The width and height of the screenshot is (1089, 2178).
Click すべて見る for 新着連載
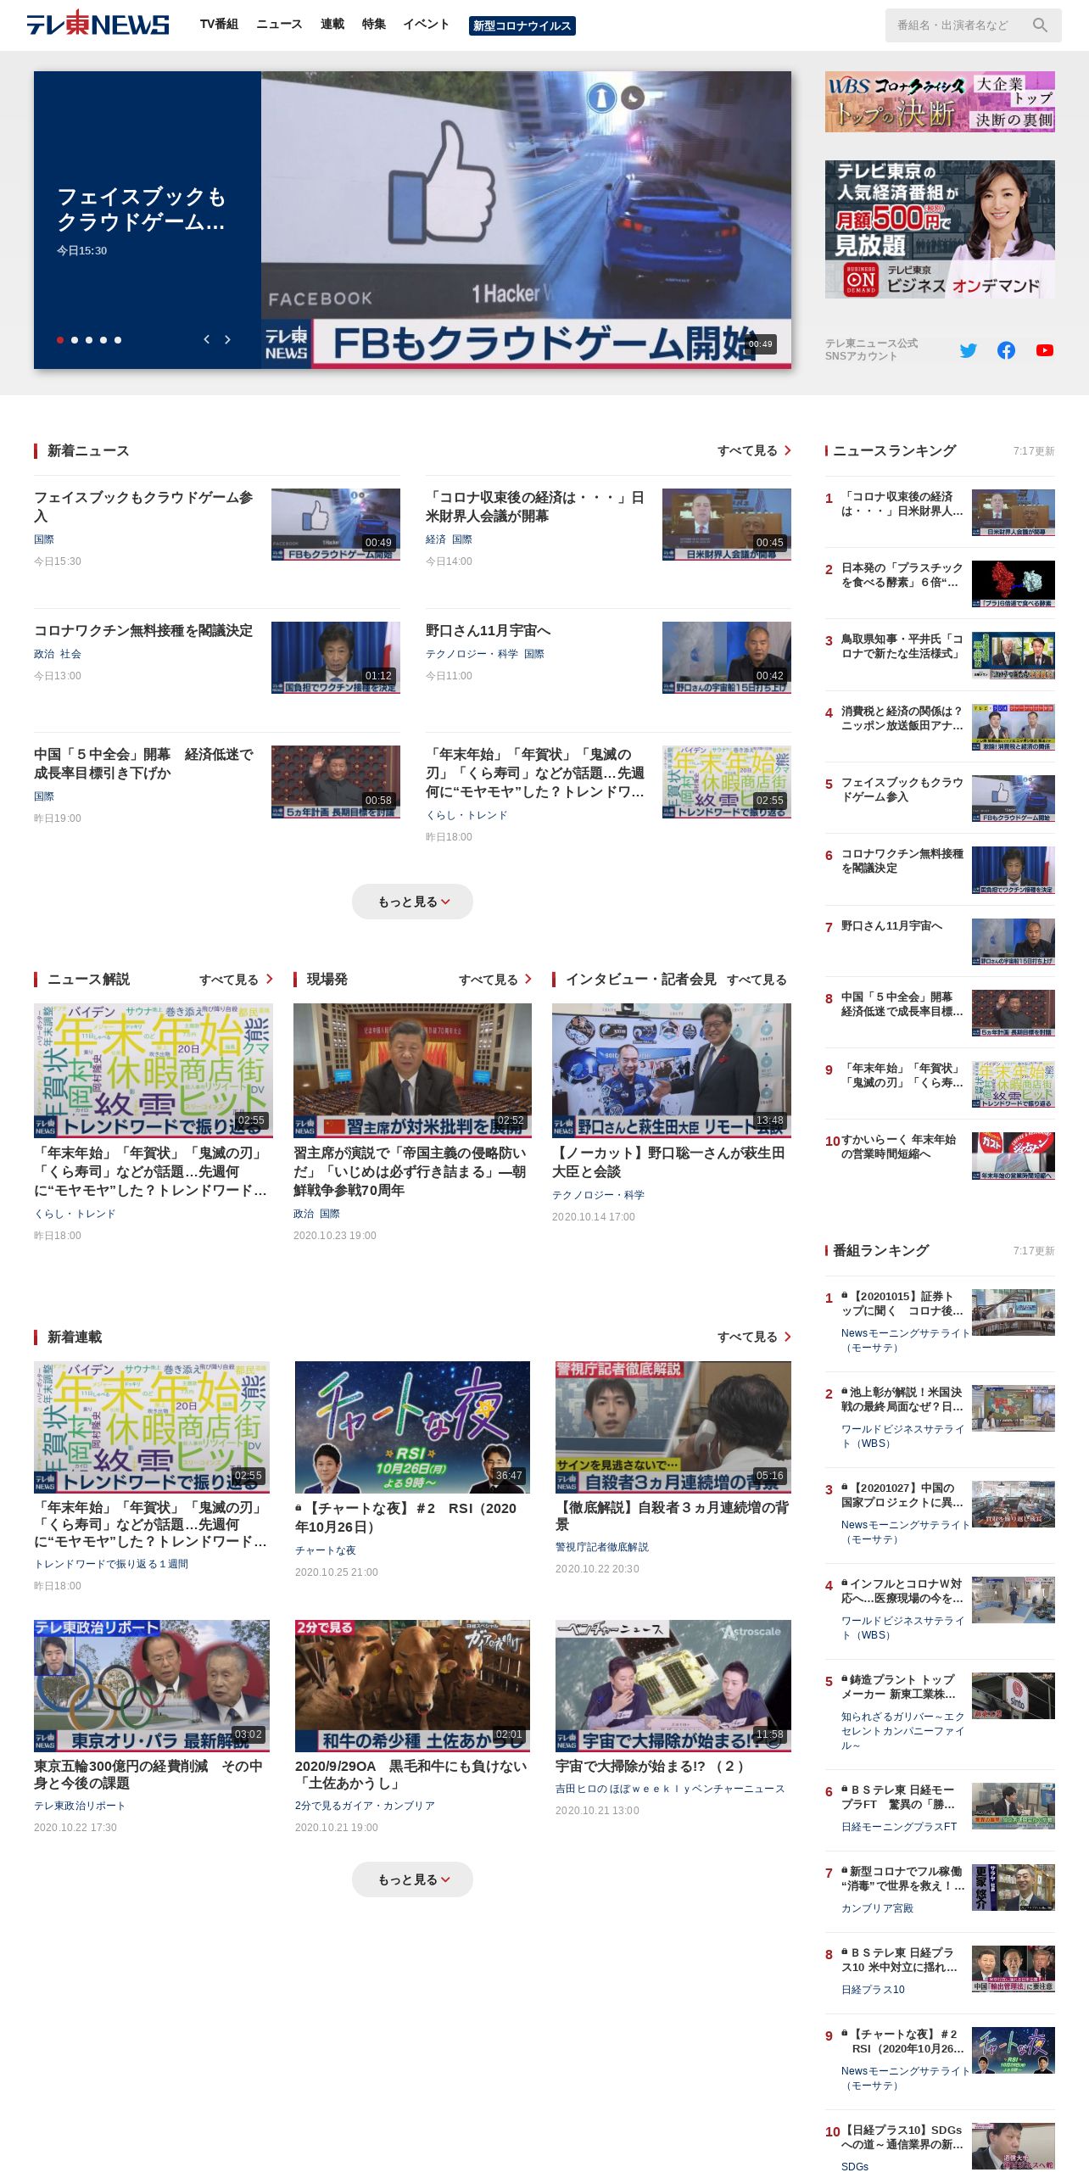754,1337
